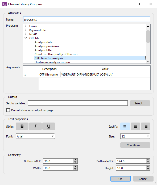The width and height of the screenshot is (157, 185).
Task: Increase Width value
Action: 75,167
